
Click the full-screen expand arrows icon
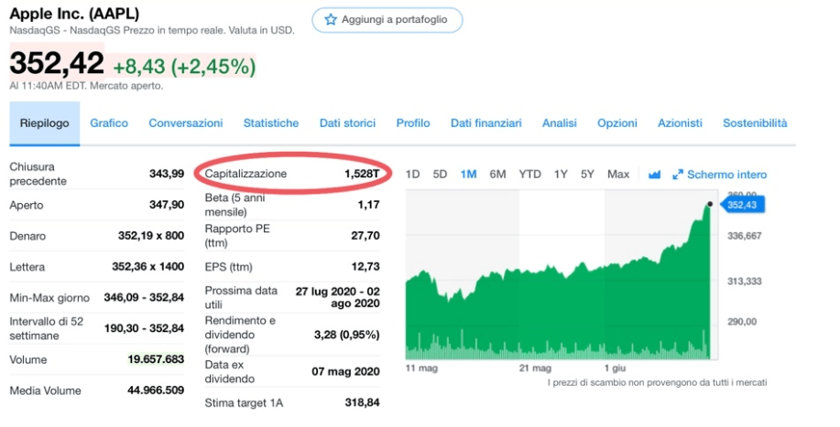click(678, 175)
